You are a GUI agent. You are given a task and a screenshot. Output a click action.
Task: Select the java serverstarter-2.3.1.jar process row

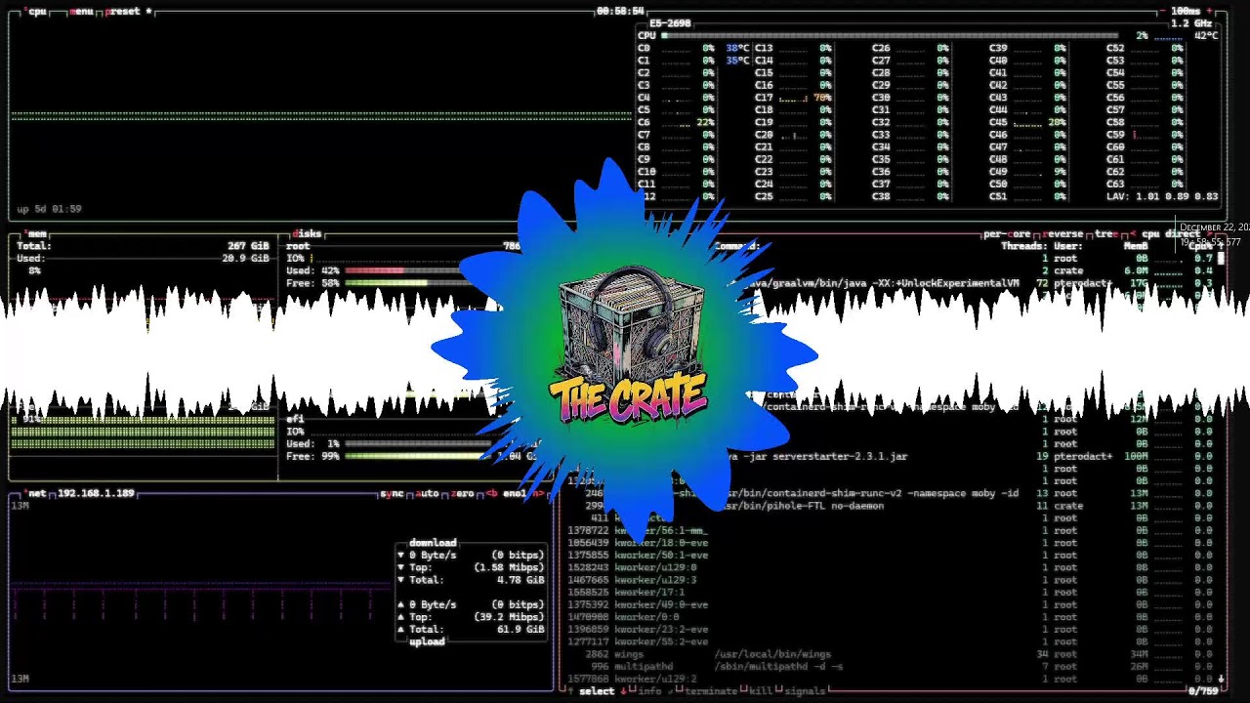click(892, 456)
